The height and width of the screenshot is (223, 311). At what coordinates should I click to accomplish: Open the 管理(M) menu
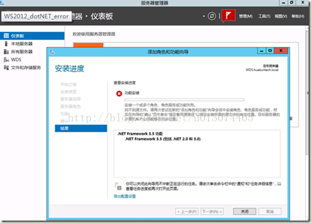coord(246,16)
